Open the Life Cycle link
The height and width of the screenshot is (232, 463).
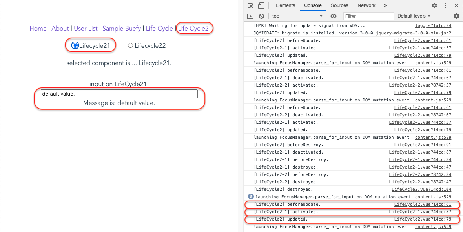point(159,28)
